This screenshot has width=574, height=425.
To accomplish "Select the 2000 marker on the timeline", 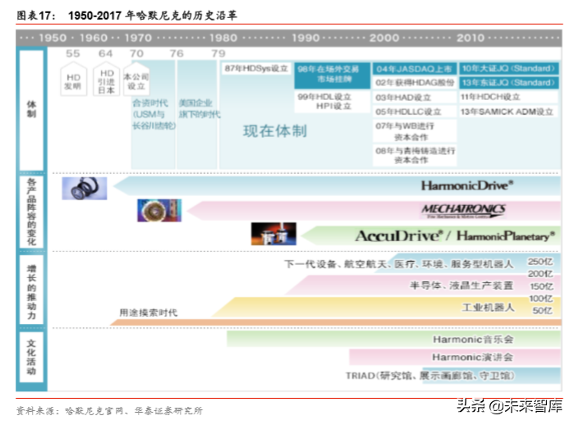I will point(384,38).
